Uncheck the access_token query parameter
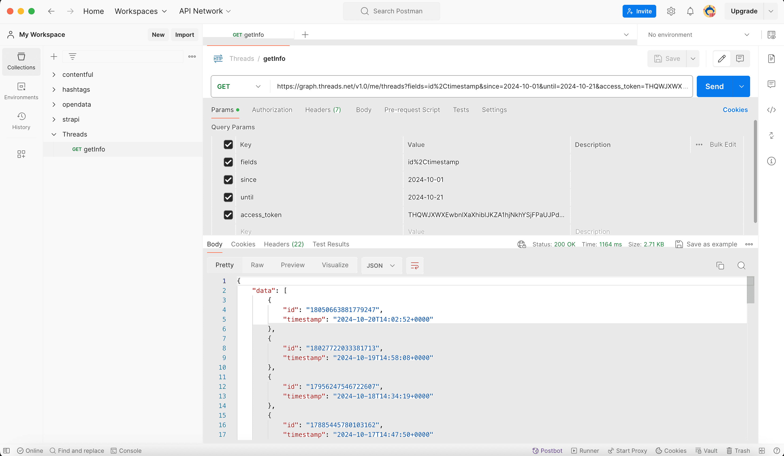Viewport: 784px width, 456px height. (229, 215)
